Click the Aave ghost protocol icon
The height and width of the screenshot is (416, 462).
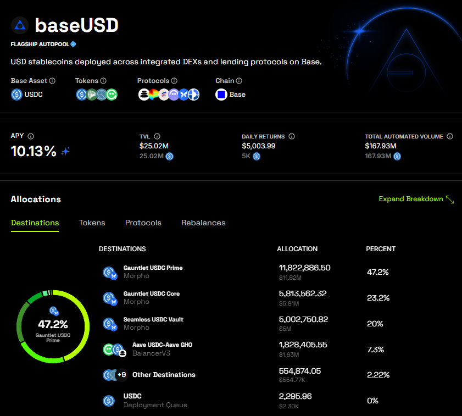click(174, 95)
